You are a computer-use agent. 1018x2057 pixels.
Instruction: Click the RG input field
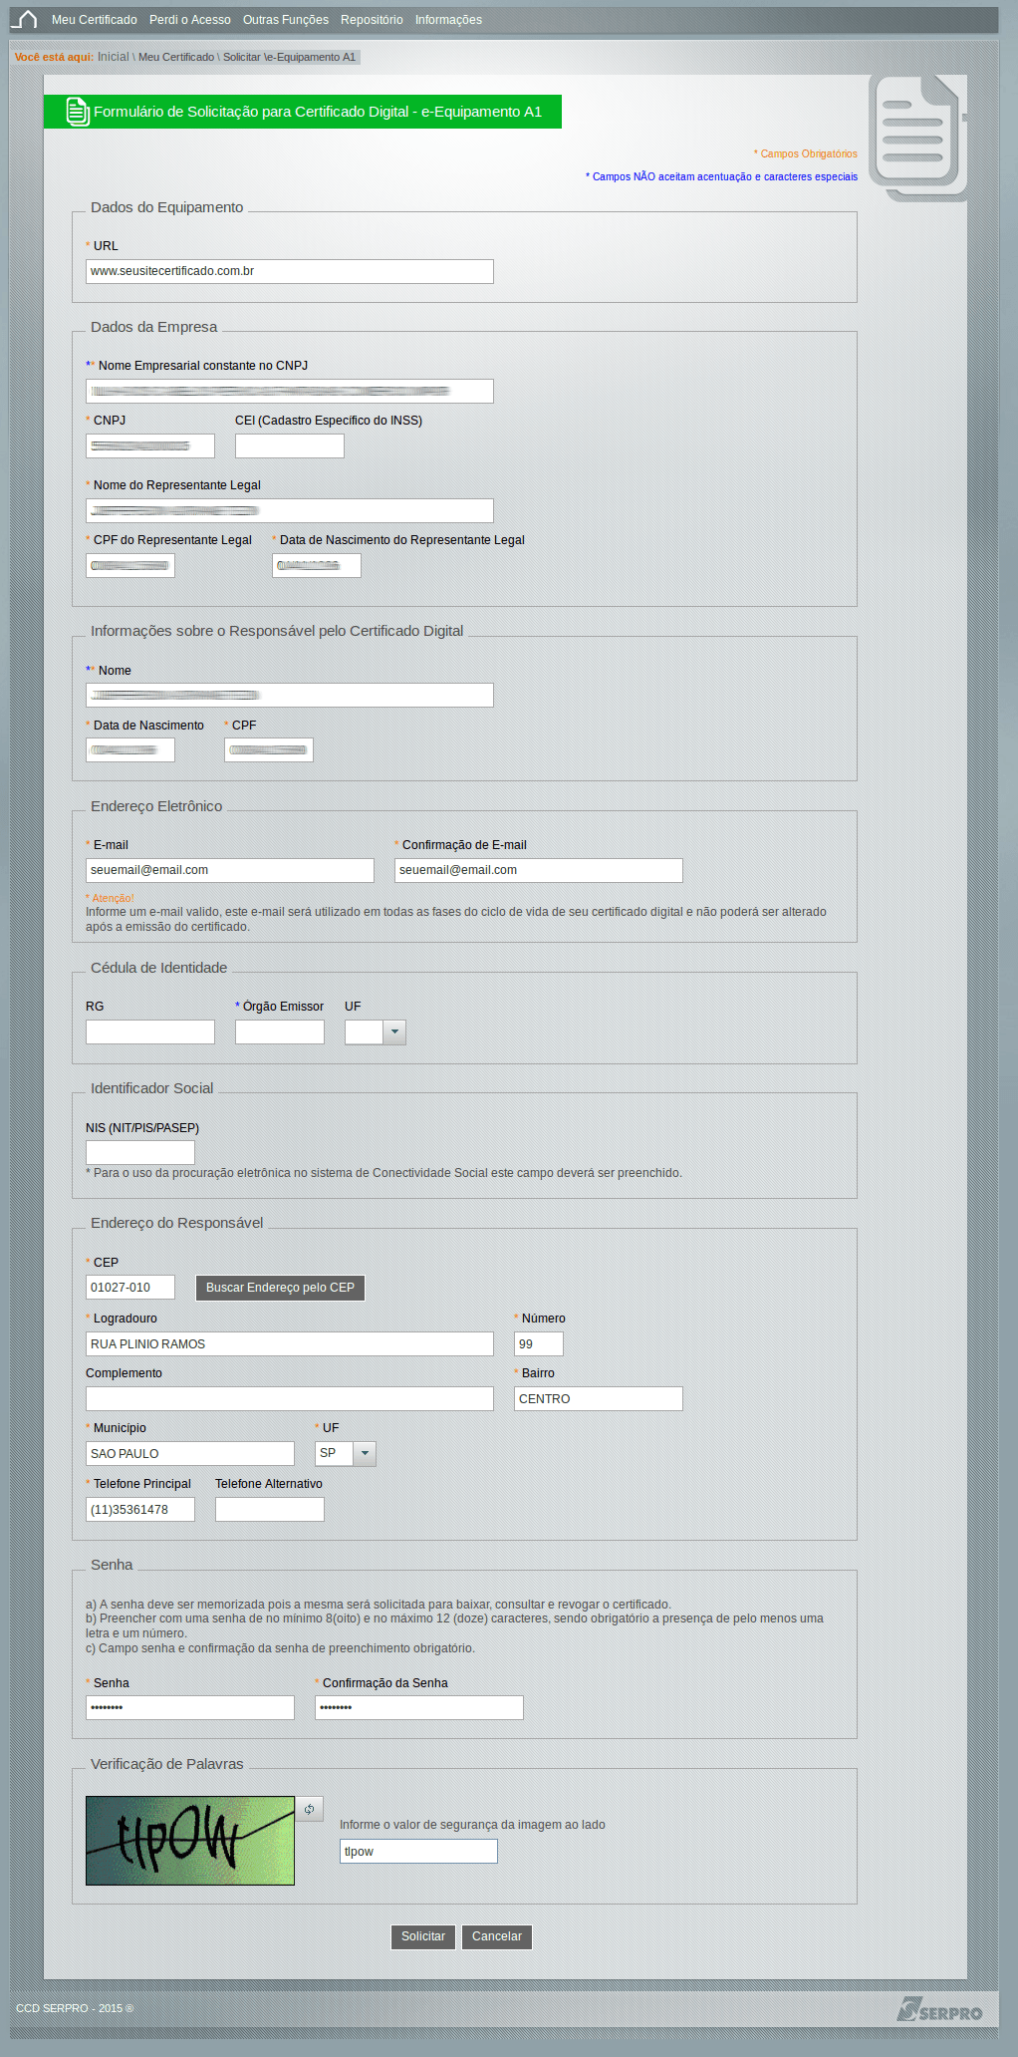pyautogui.click(x=149, y=1031)
